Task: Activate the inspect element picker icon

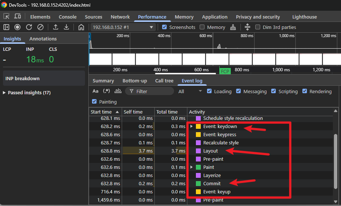Action: click(6, 16)
